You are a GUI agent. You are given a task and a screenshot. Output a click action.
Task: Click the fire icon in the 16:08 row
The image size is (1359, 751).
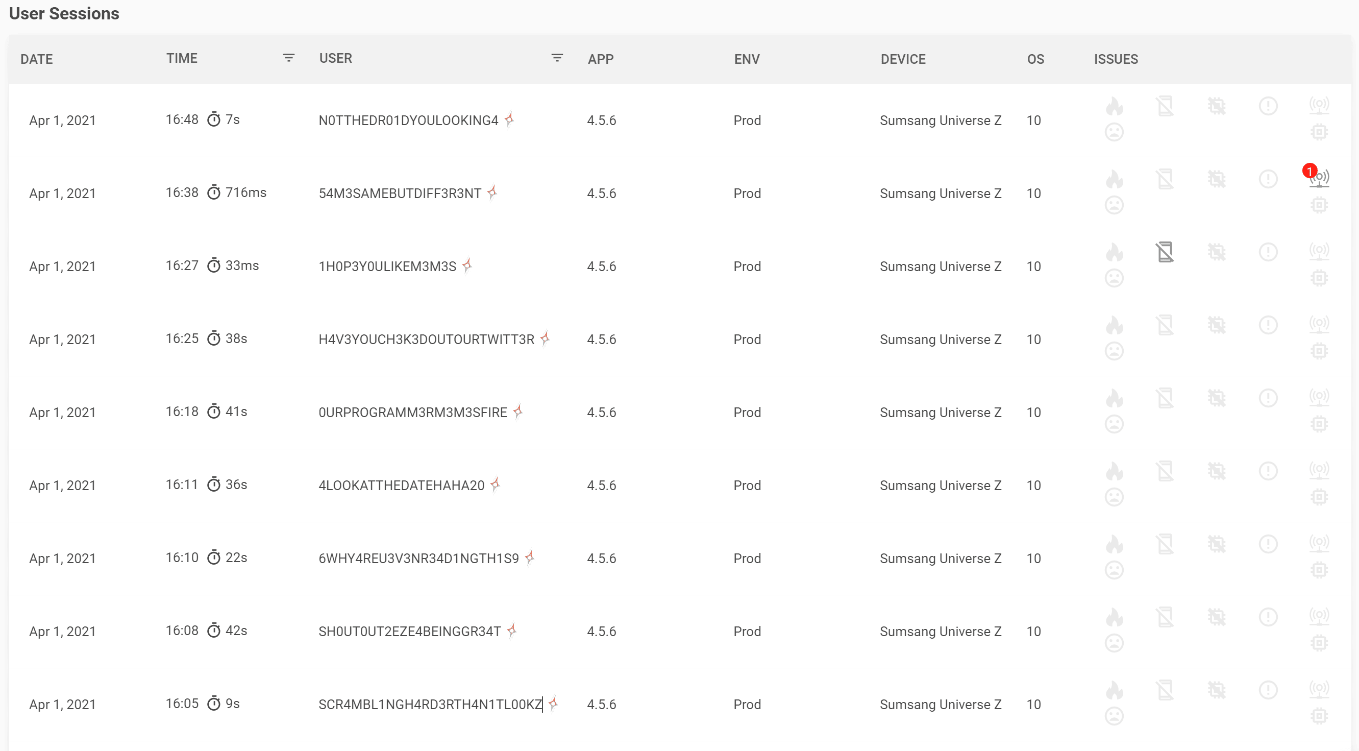click(x=1114, y=617)
